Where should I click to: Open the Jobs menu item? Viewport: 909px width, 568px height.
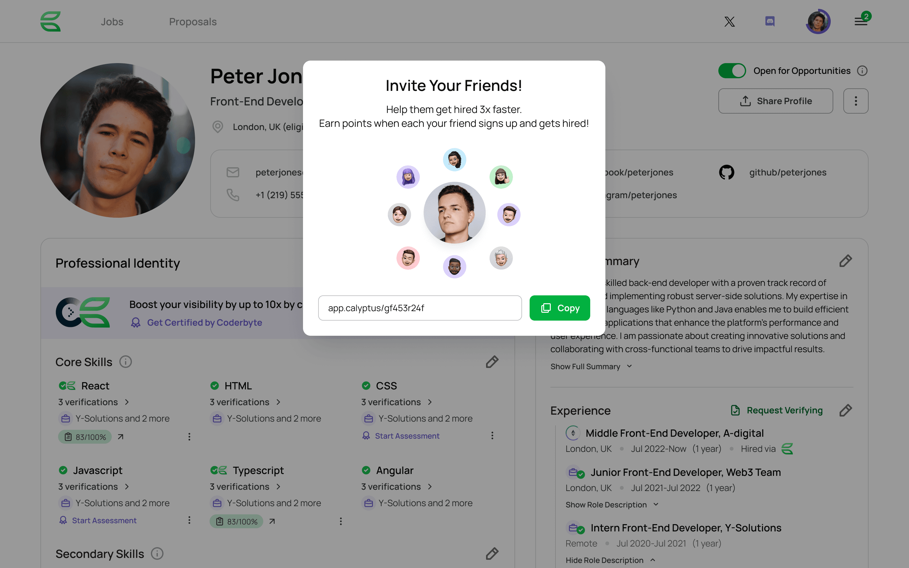(112, 22)
